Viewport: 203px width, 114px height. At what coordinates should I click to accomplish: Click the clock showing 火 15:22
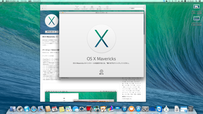(191, 1)
